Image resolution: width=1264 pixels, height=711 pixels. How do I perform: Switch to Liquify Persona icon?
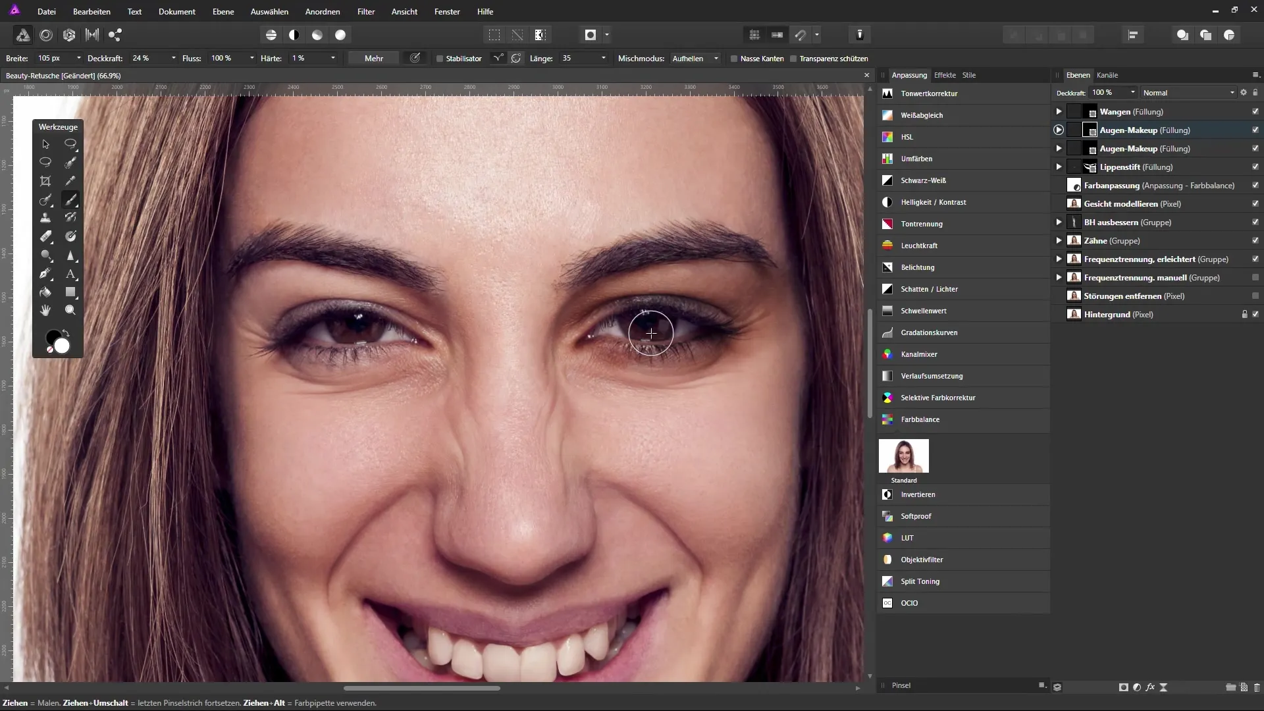tap(46, 35)
